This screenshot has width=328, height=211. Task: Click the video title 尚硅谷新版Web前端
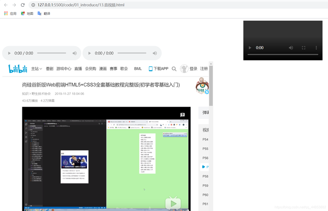click(x=101, y=85)
